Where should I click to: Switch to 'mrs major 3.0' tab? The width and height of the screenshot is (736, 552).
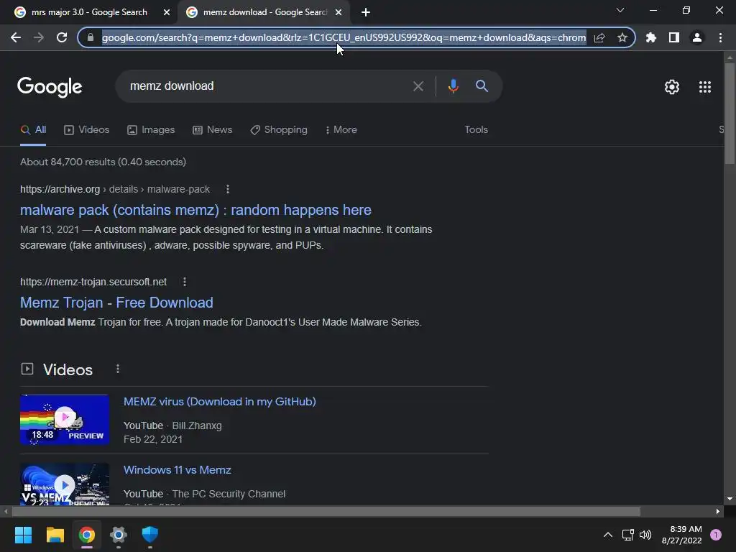click(88, 12)
